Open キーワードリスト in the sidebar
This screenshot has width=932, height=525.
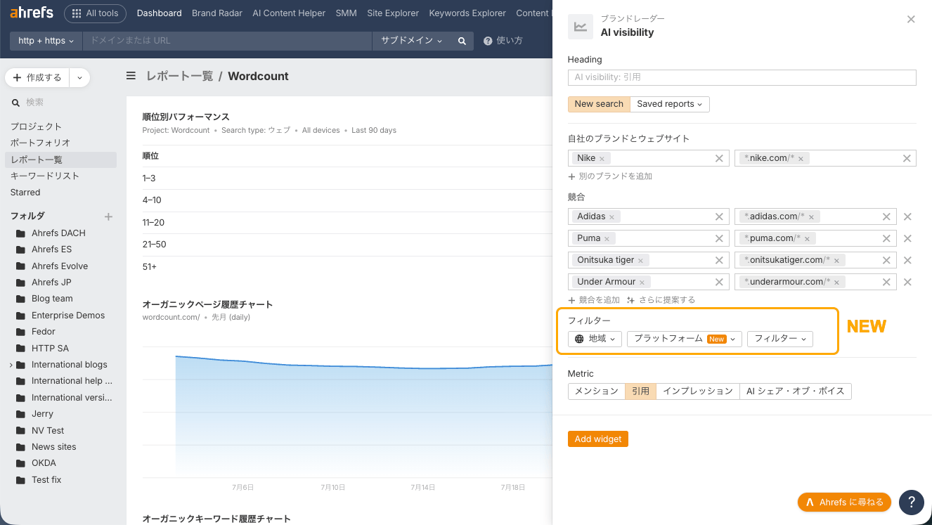click(x=44, y=176)
